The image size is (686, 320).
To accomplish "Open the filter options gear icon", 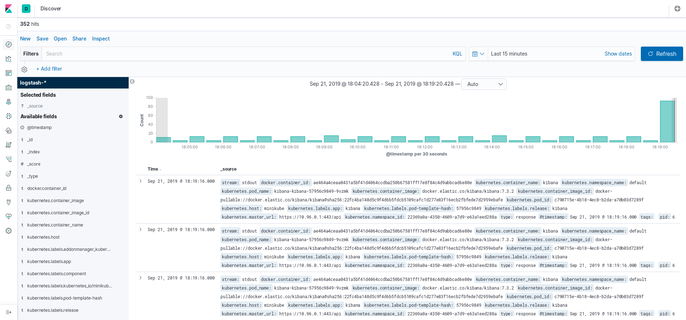I will pyautogui.click(x=24, y=69).
